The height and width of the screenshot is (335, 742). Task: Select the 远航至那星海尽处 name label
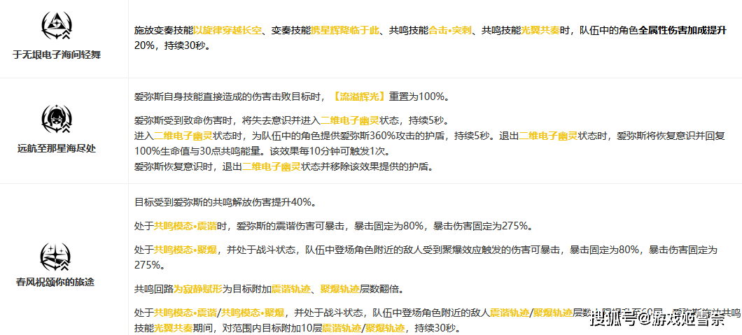[57, 148]
